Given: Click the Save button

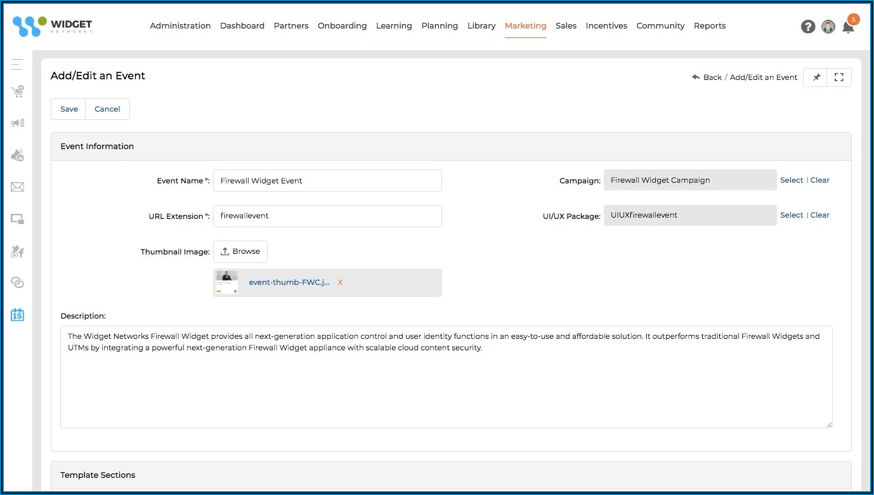Looking at the screenshot, I should (x=68, y=109).
